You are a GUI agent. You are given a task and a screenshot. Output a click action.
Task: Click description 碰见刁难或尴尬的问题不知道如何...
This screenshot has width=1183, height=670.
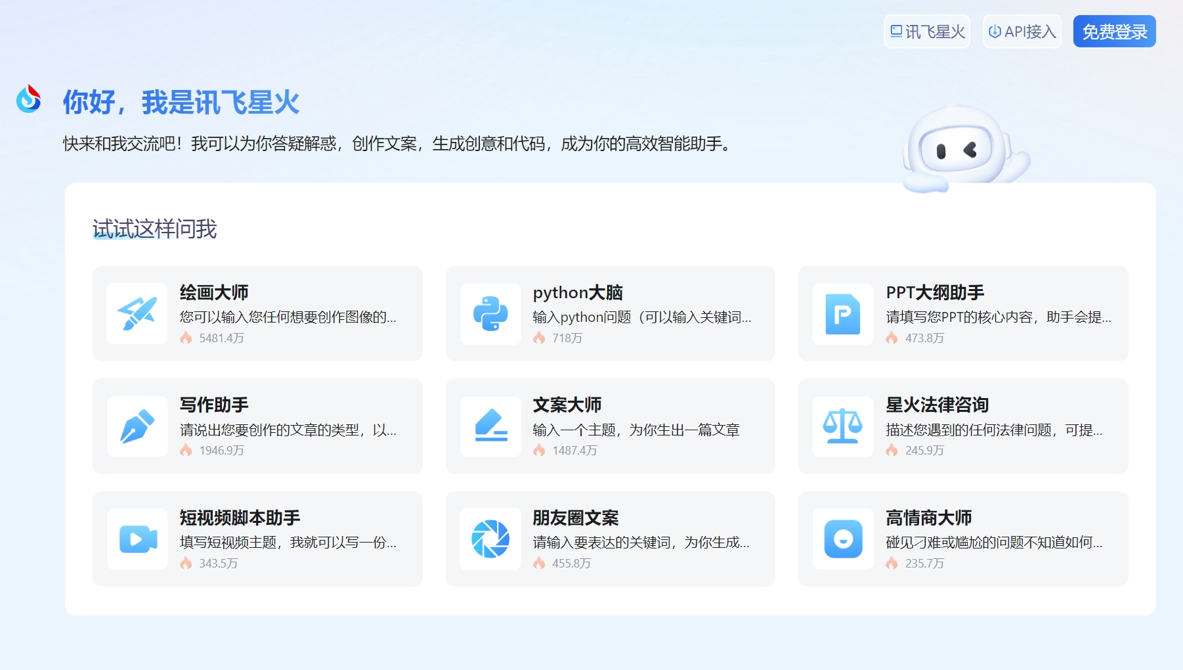(x=994, y=543)
